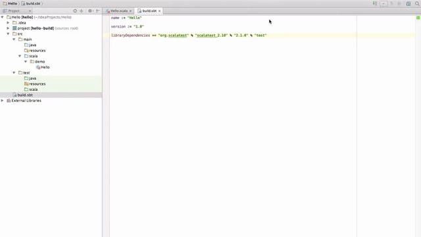Open the run configuration dropdown
The height and width of the screenshot is (237, 421).
384,3
